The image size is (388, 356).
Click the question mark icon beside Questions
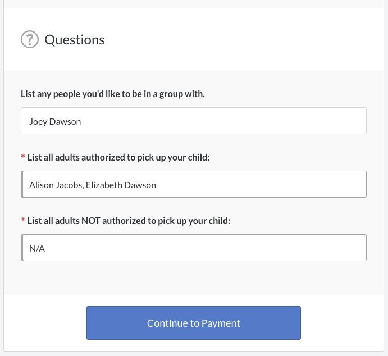[x=30, y=40]
